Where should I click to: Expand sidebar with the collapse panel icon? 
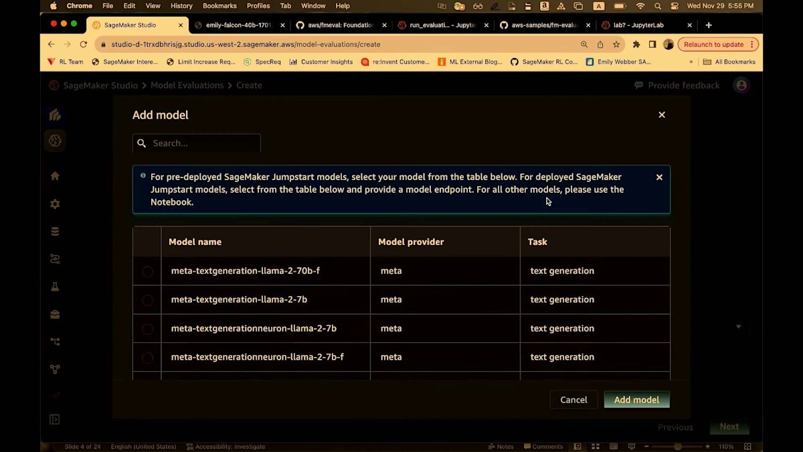(55, 419)
